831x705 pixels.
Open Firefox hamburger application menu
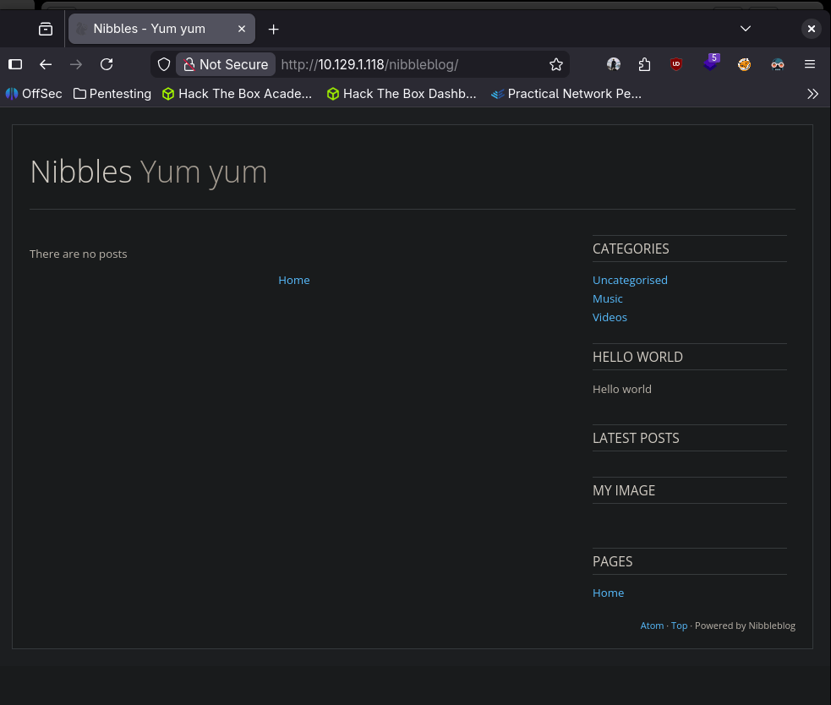click(x=809, y=64)
